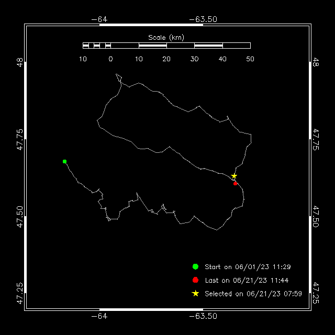335x335 pixels.
Task: Click the '30' scale bar label
Action: (x=194, y=59)
